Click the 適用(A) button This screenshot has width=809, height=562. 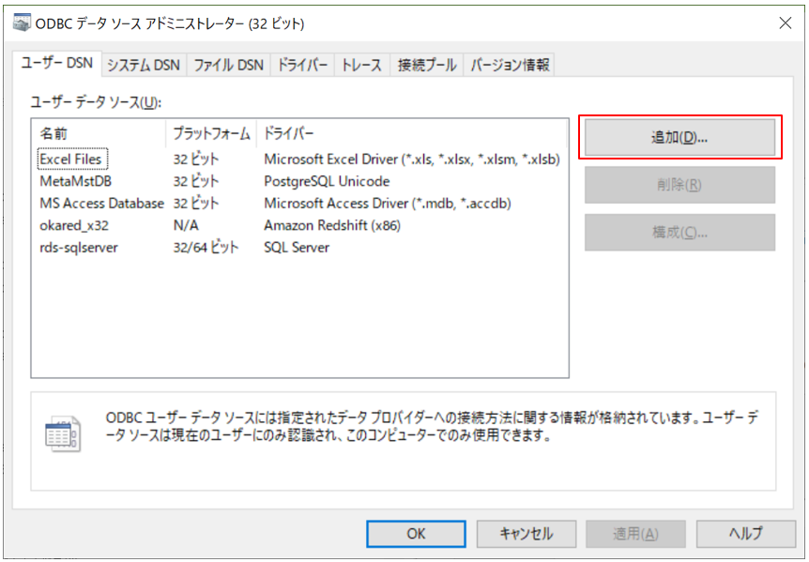coord(635,534)
